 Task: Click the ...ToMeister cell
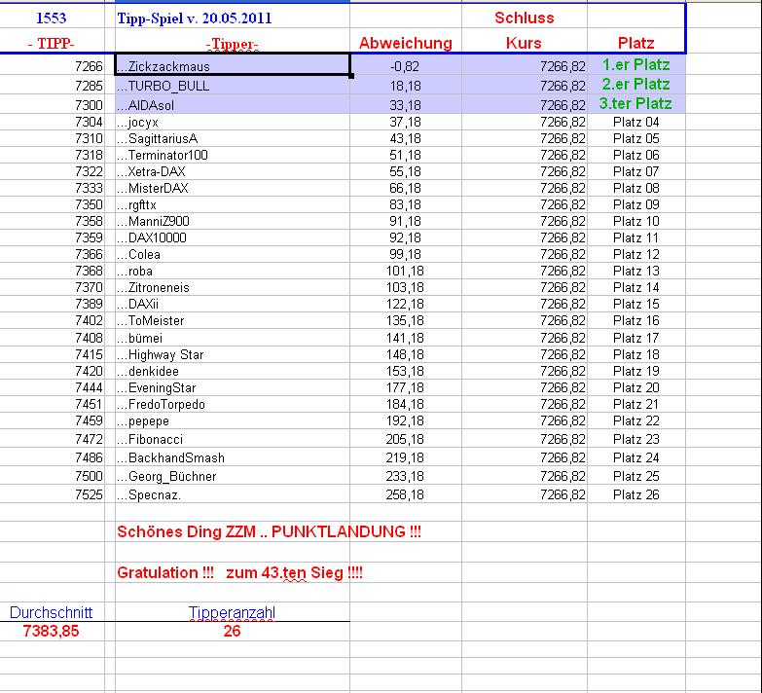coord(233,320)
